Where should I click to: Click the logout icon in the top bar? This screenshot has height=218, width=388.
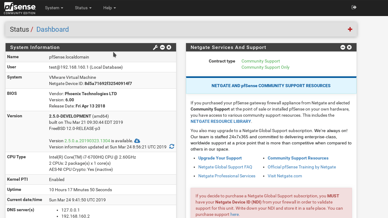[x=354, y=7]
